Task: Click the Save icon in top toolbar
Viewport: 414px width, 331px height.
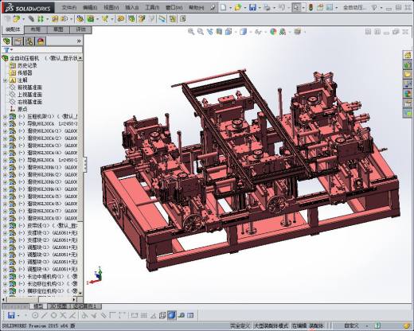Action: pyautogui.click(x=252, y=7)
